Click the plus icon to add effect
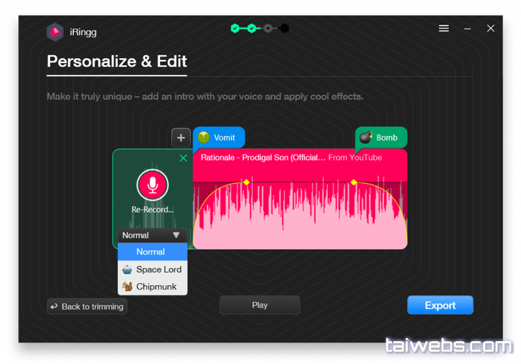This screenshot has height=364, width=521. [x=181, y=137]
